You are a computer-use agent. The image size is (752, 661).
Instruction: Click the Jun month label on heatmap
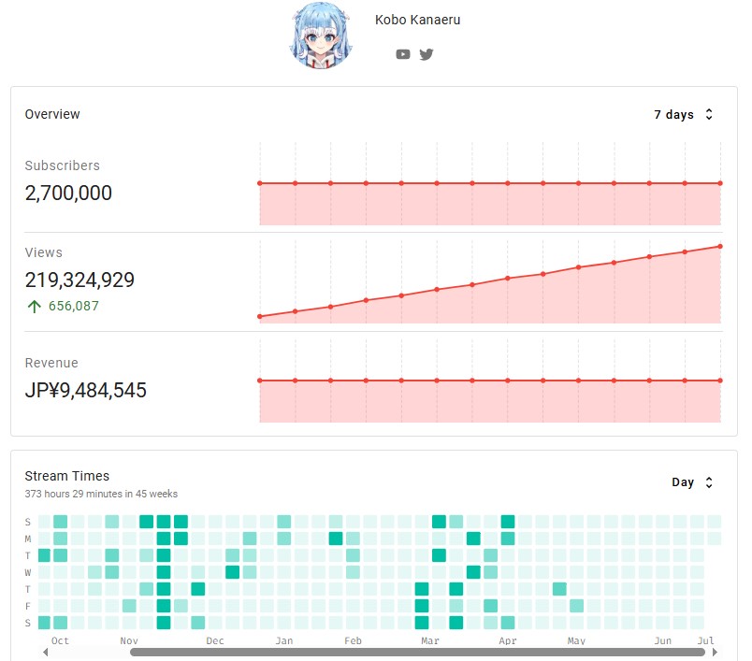click(663, 640)
